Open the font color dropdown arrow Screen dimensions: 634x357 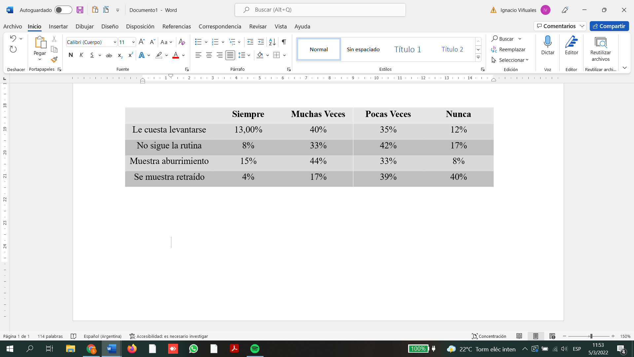coord(184,55)
